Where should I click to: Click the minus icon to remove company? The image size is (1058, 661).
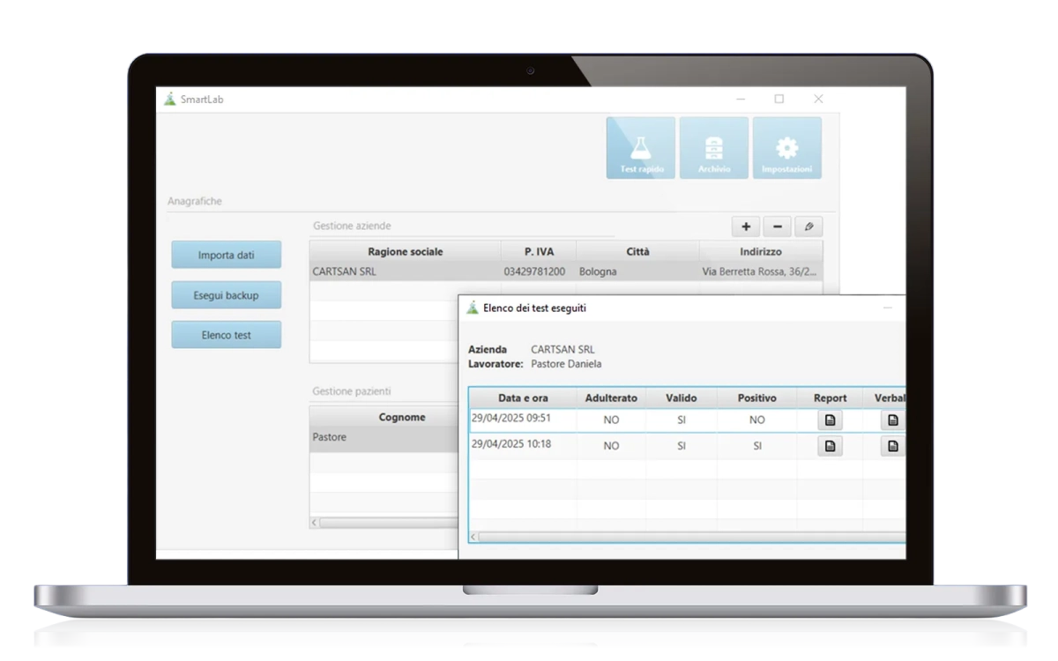tap(777, 227)
